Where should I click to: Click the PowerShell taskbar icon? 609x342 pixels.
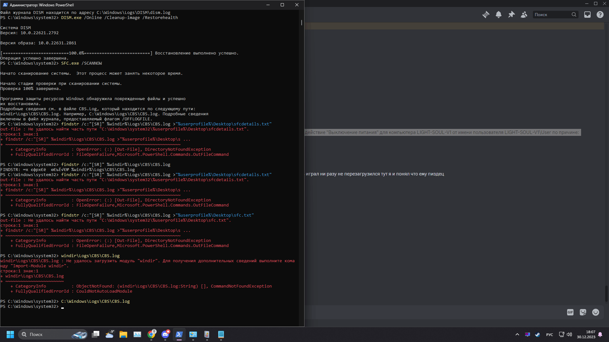[x=179, y=334]
